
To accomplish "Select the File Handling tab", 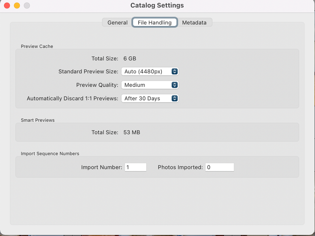I will tap(155, 22).
